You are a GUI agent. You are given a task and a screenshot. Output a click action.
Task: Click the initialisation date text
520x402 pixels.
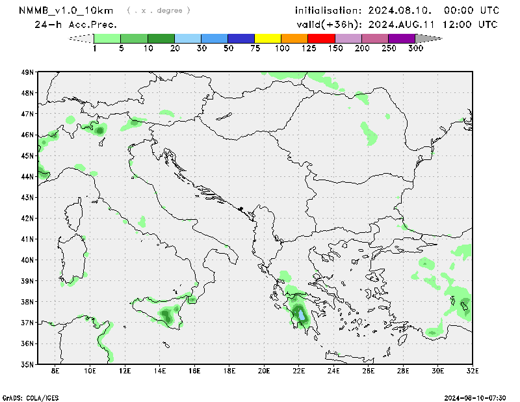tap(396, 10)
